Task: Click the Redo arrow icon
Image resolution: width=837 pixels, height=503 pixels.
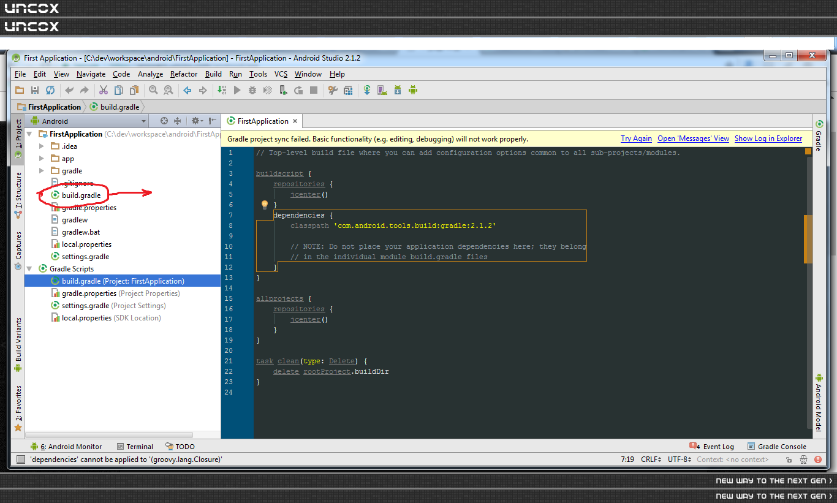Action: pos(85,90)
